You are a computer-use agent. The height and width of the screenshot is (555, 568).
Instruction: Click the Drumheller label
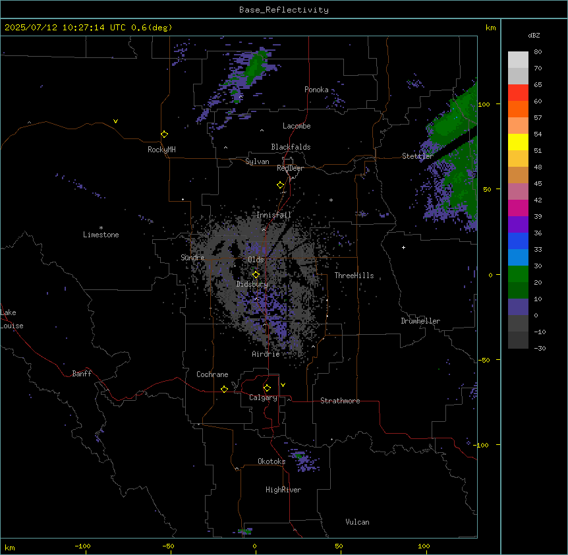[420, 321]
